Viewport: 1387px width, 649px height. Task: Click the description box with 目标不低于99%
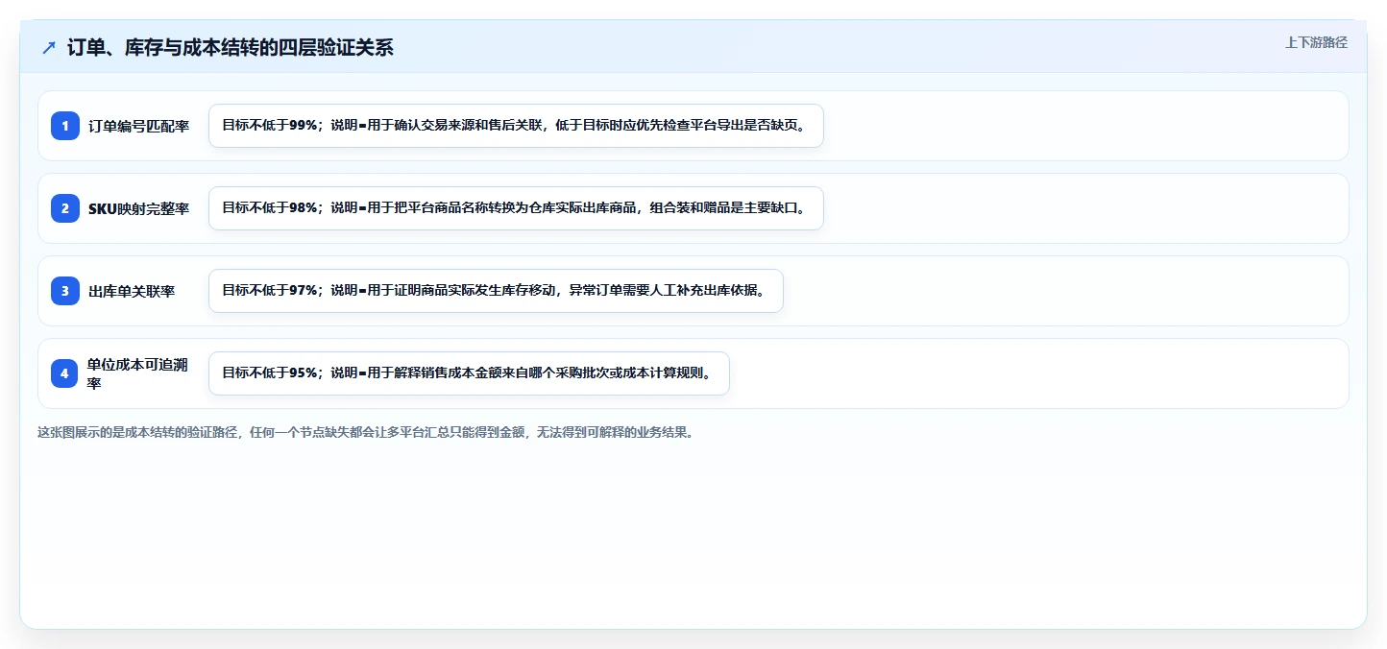(x=516, y=126)
